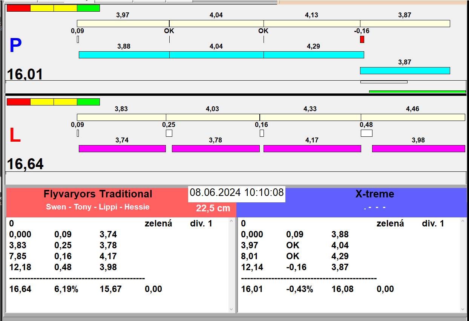The image size is (469, 321).
Task: Click the green start light in lane L
Action: coord(88,102)
